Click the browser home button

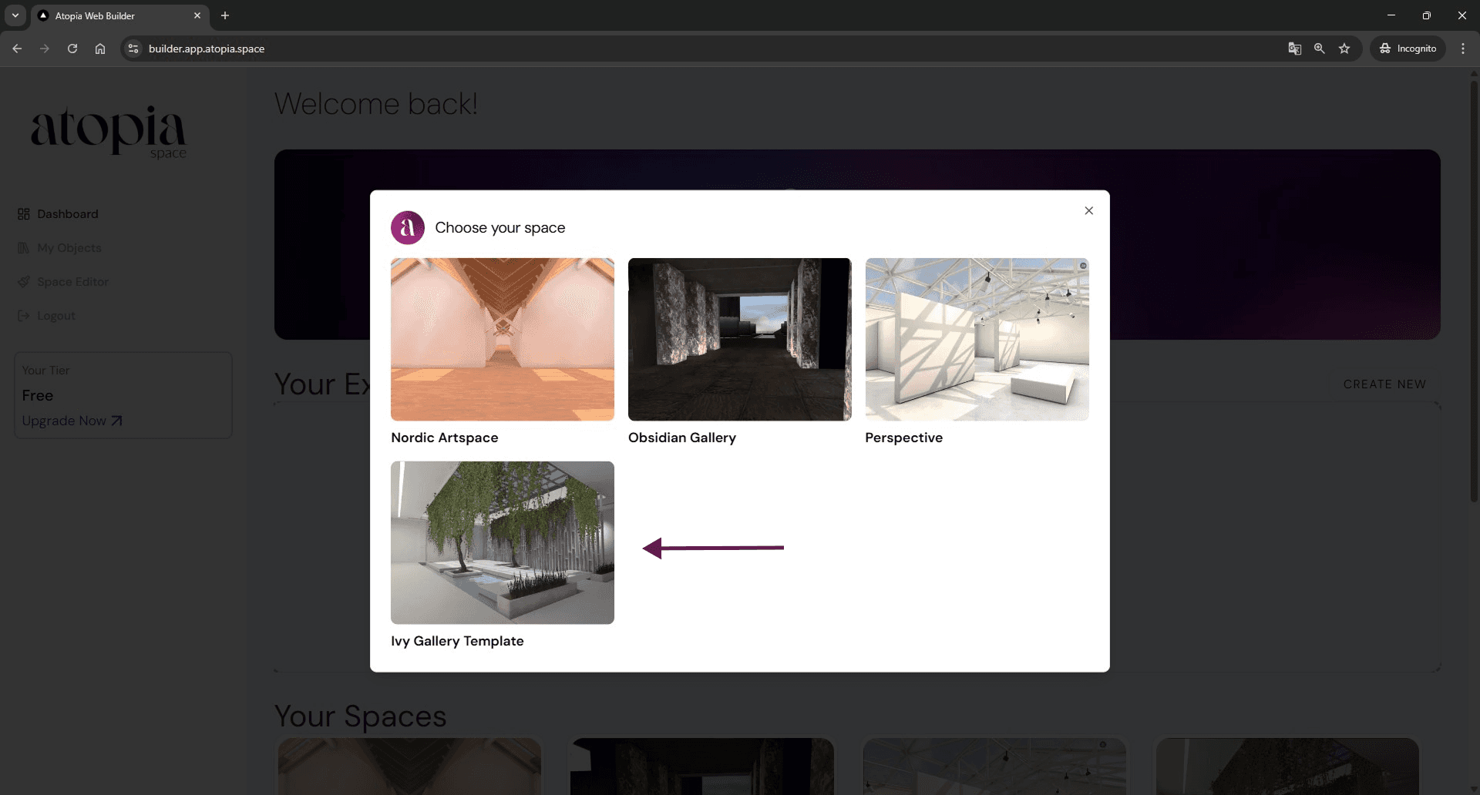pyautogui.click(x=100, y=49)
